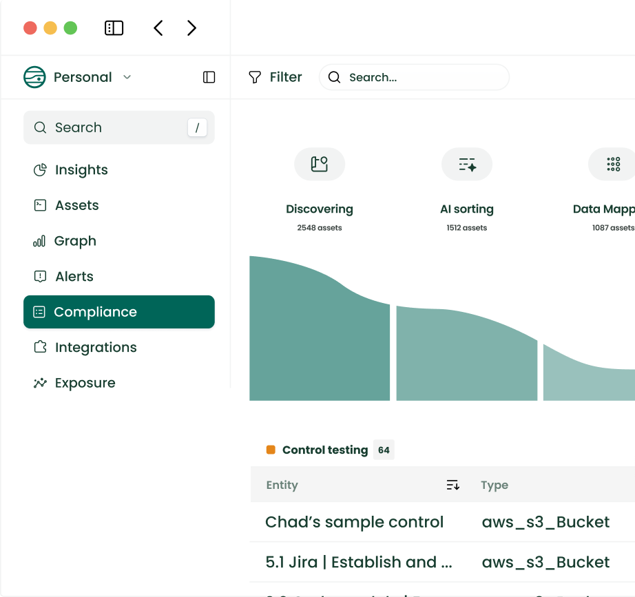This screenshot has width=635, height=597.
Task: Select the AI sorting stage label
Action: point(466,209)
